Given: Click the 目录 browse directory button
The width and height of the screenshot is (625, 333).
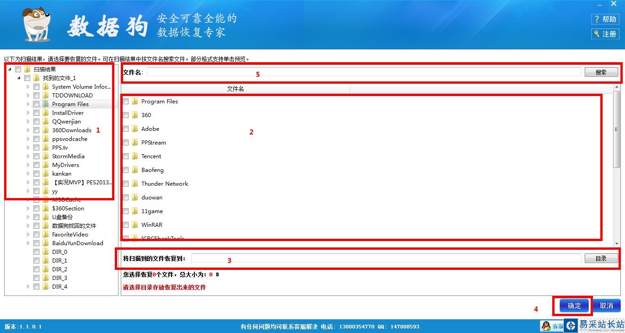Looking at the screenshot, I should point(601,258).
